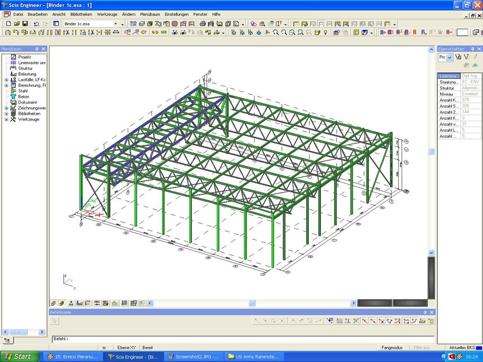
Task: Click into the Befehl command input field
Action: tap(242, 339)
